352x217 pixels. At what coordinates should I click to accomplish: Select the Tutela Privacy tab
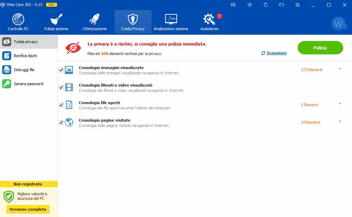tap(133, 22)
